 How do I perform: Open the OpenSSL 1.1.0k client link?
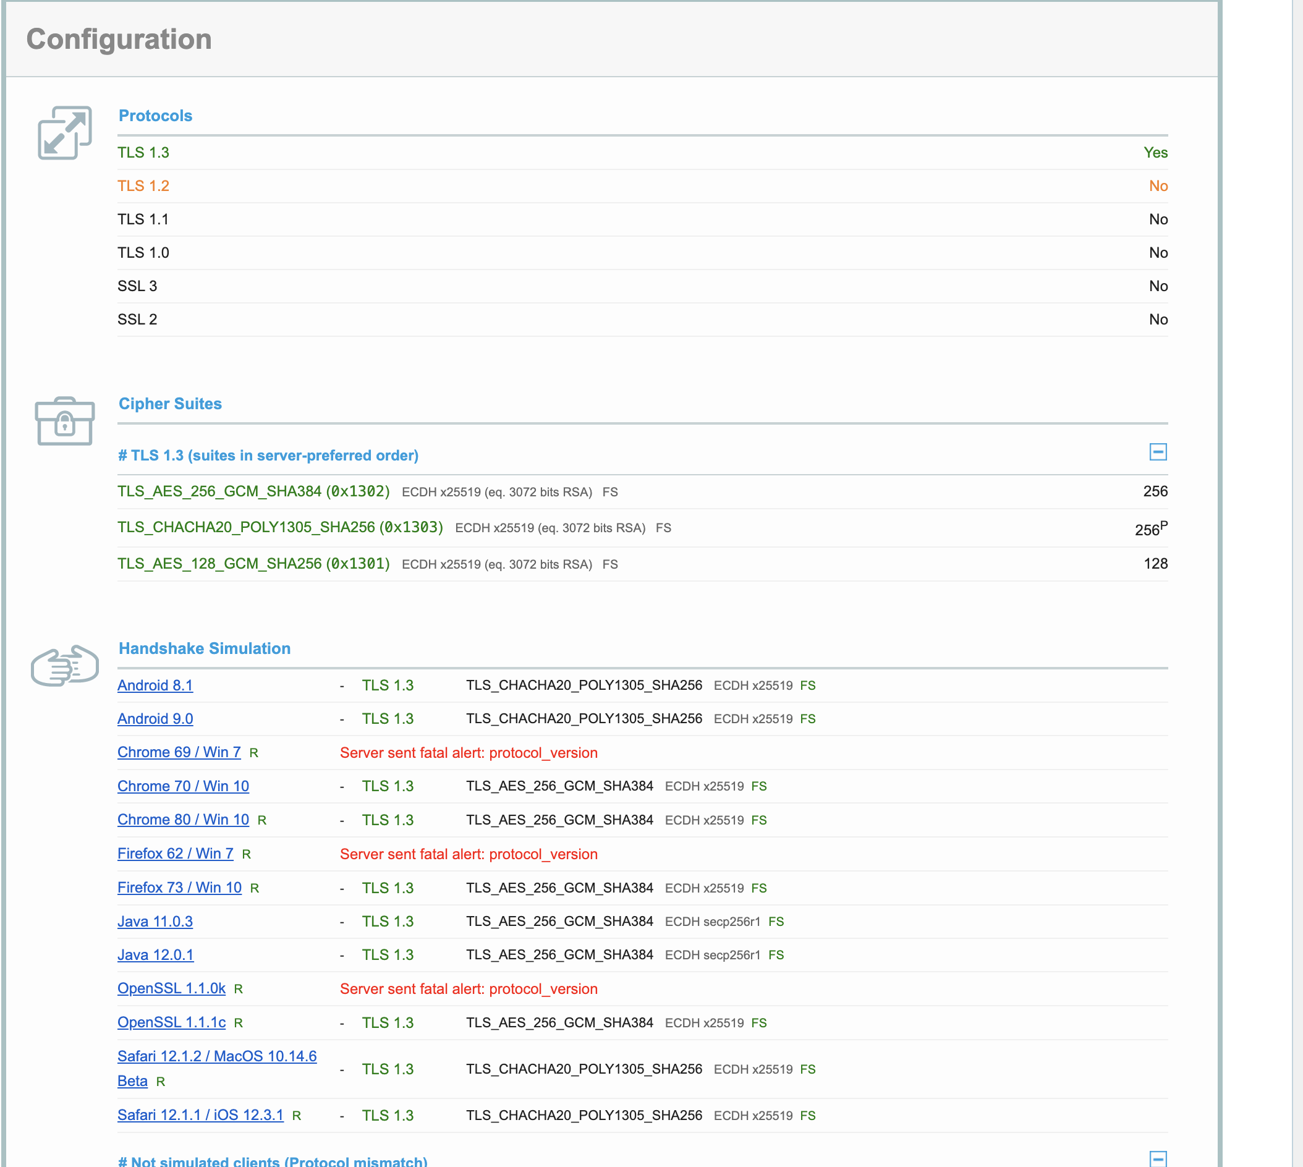pos(171,988)
